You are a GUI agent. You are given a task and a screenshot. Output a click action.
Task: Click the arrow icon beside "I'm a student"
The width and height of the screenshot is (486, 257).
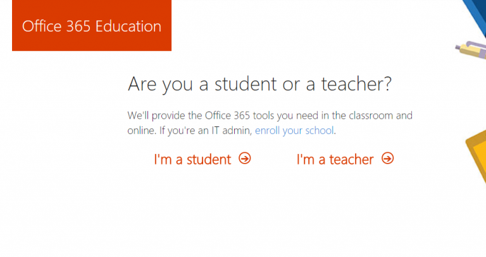tap(245, 158)
